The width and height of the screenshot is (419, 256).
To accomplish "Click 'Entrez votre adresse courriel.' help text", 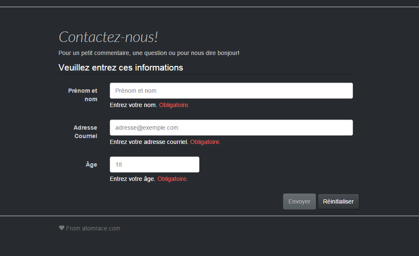I will click(149, 142).
